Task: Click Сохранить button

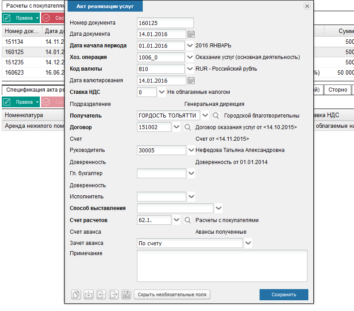Action: point(284,294)
